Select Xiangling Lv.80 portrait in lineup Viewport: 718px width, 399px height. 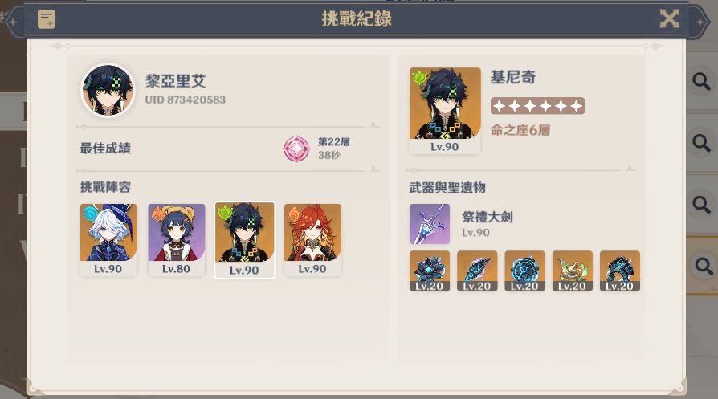(177, 240)
